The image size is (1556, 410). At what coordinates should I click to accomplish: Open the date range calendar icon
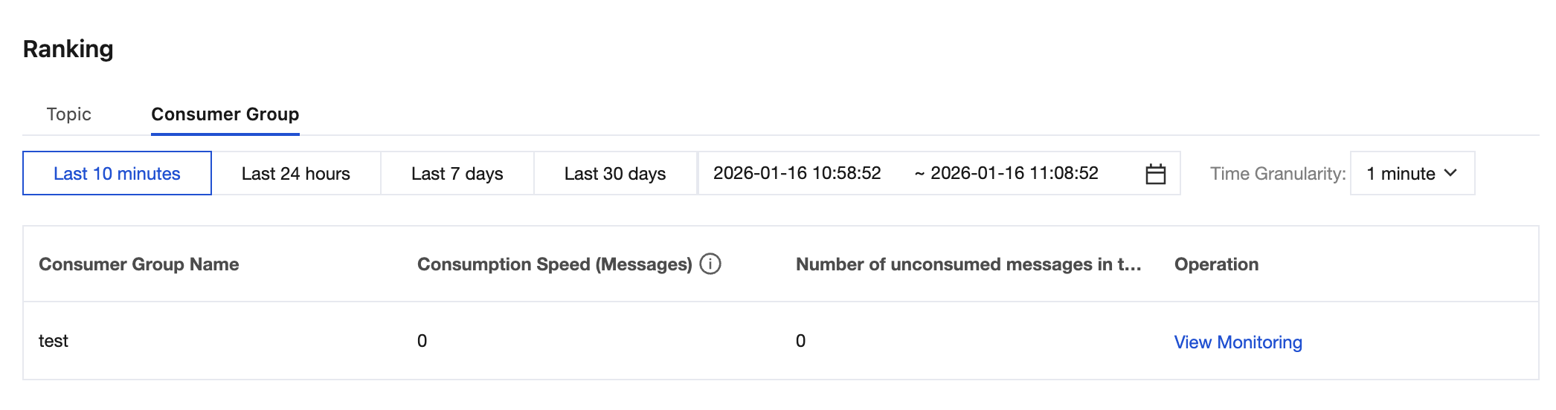pyautogui.click(x=1155, y=174)
